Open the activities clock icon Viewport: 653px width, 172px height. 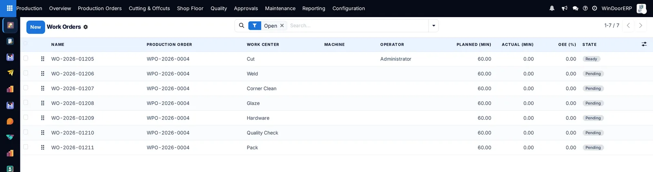(x=595, y=8)
